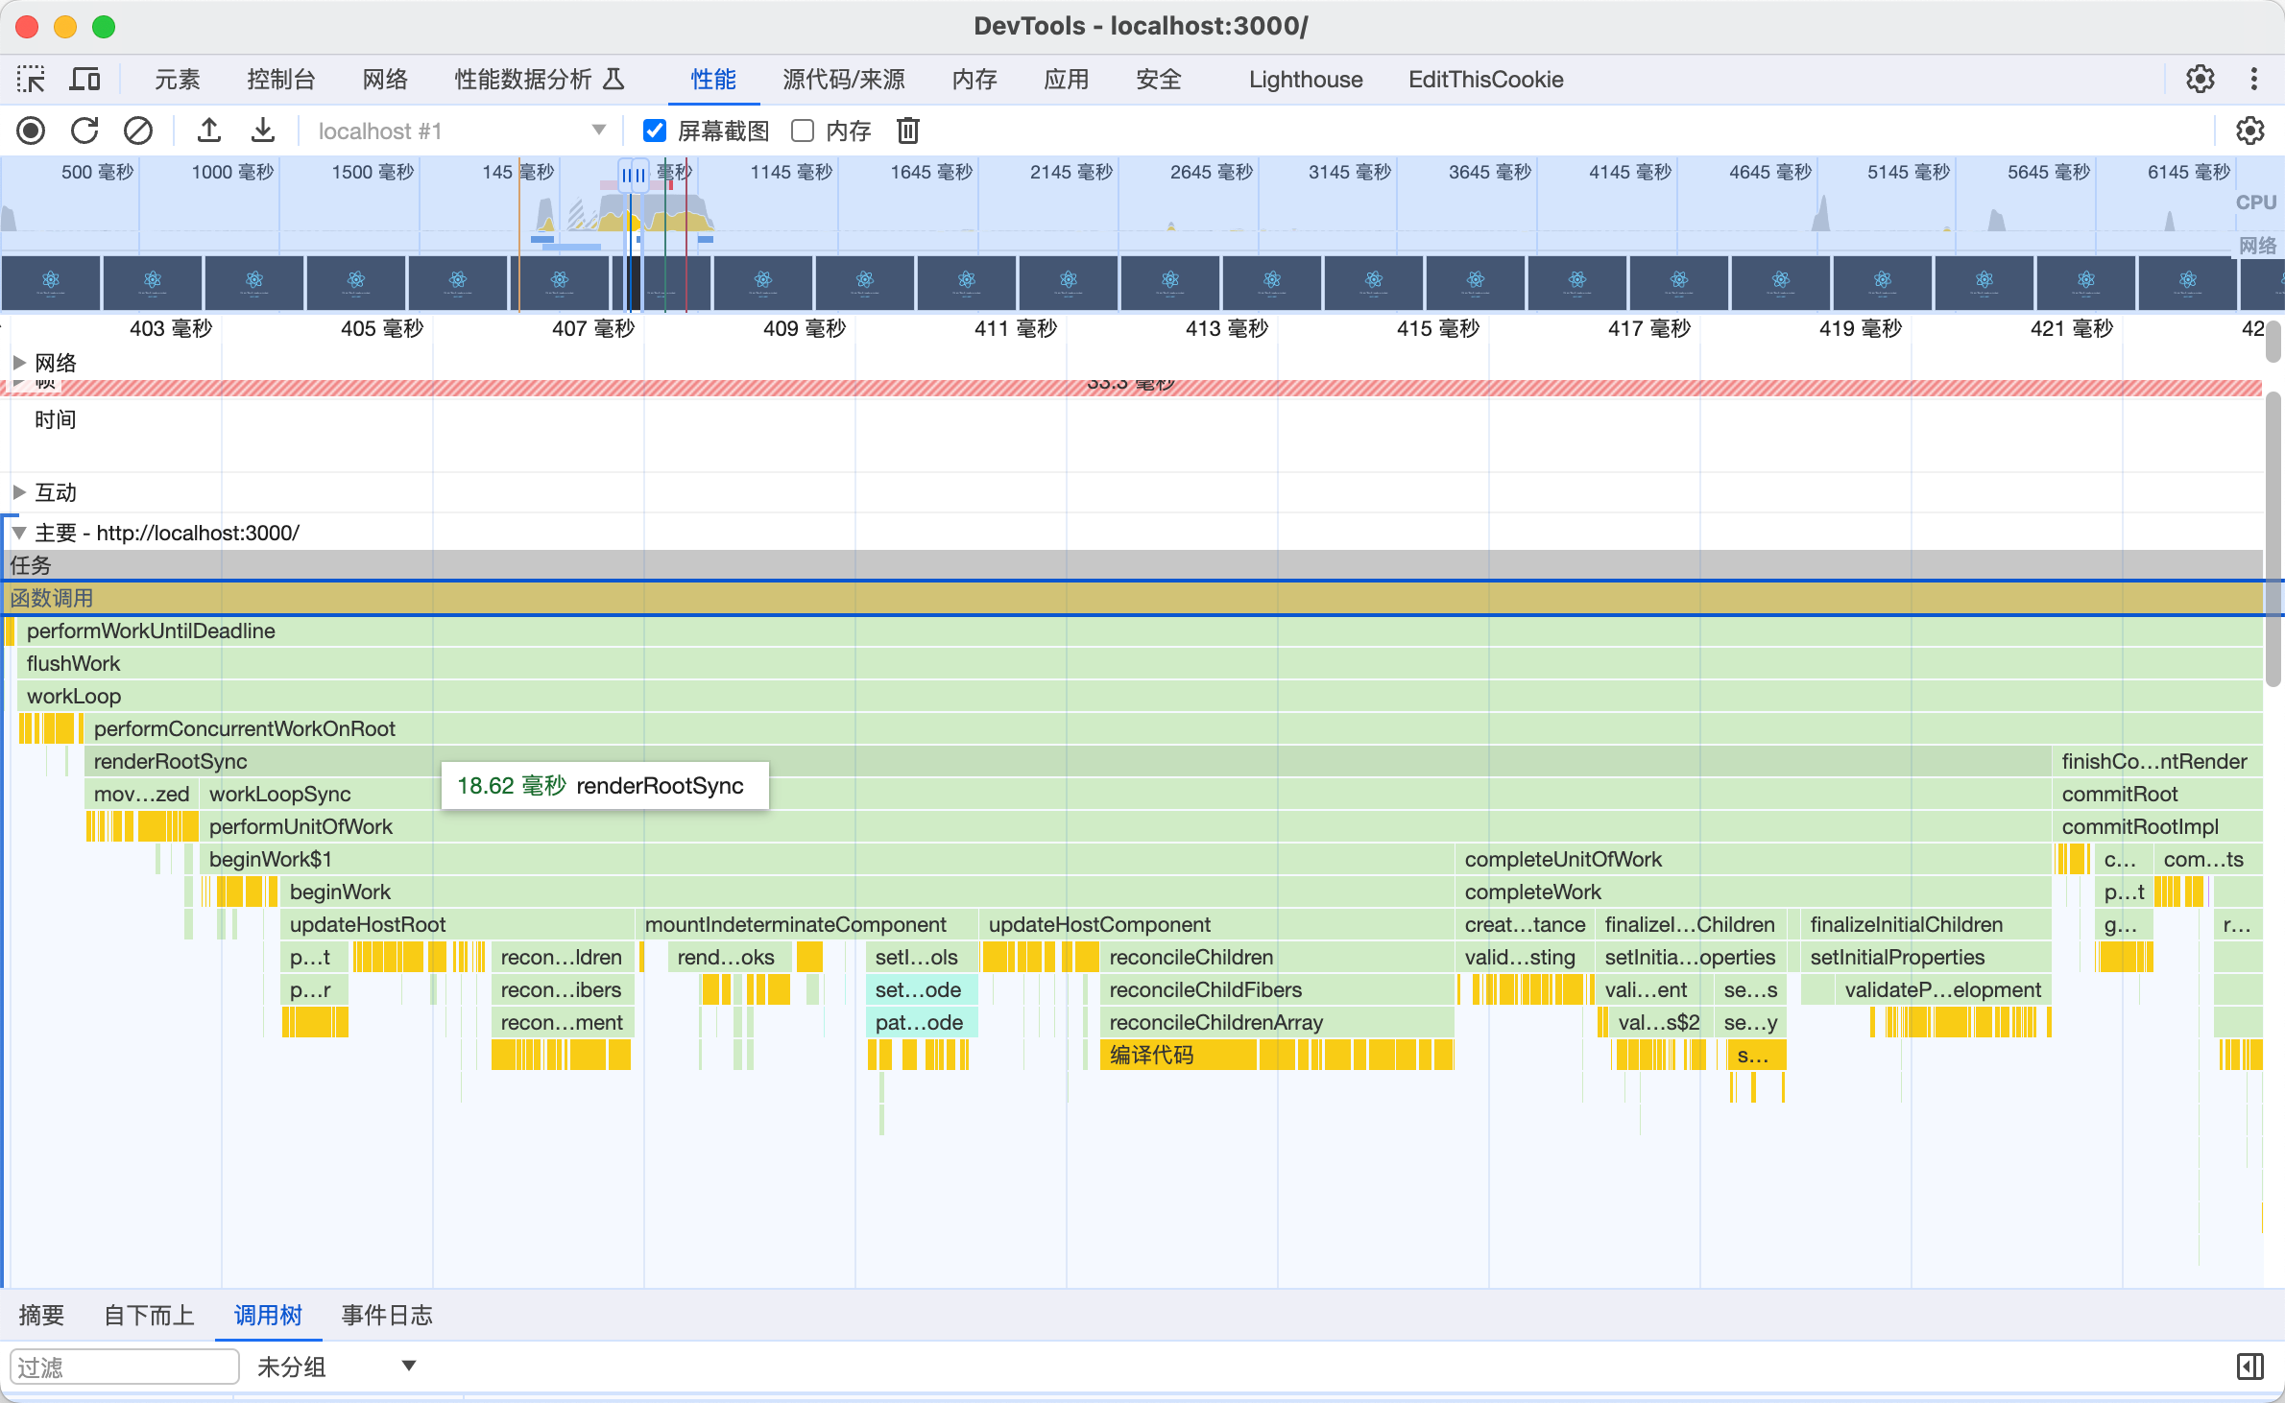Click the upload profile icon
This screenshot has width=2285, height=1403.
pos(209,131)
